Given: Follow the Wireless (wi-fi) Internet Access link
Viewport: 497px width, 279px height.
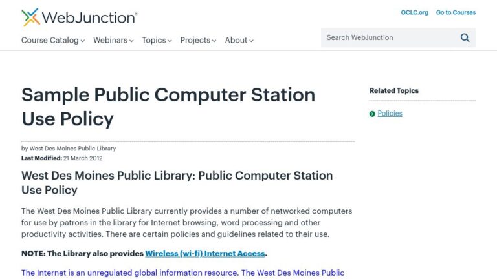Looking at the screenshot, I should pyautogui.click(x=205, y=253).
